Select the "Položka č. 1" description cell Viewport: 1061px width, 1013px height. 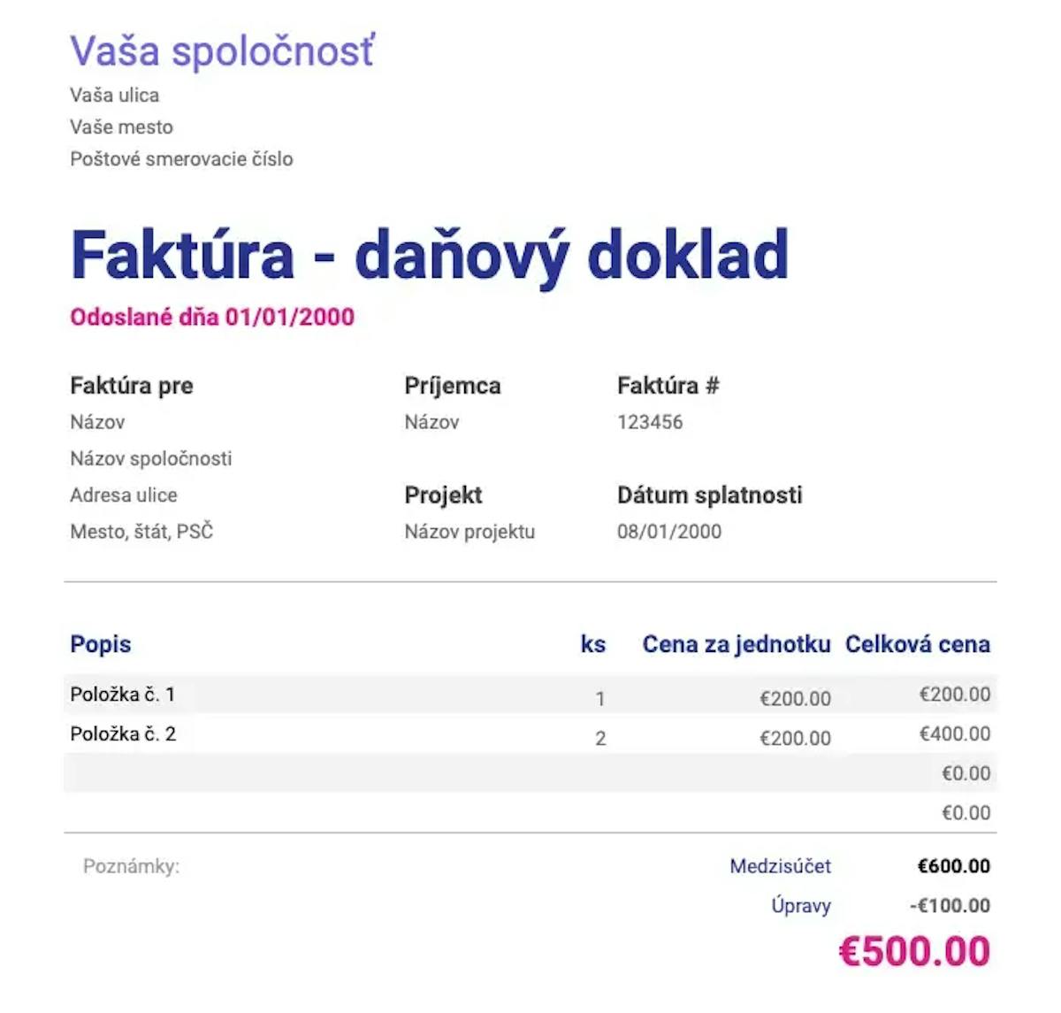point(123,695)
